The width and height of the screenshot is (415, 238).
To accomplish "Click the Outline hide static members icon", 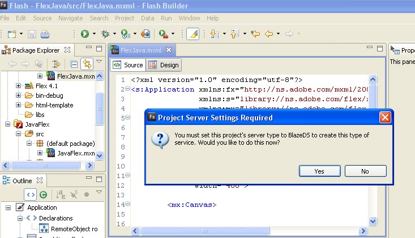I will point(74,194).
